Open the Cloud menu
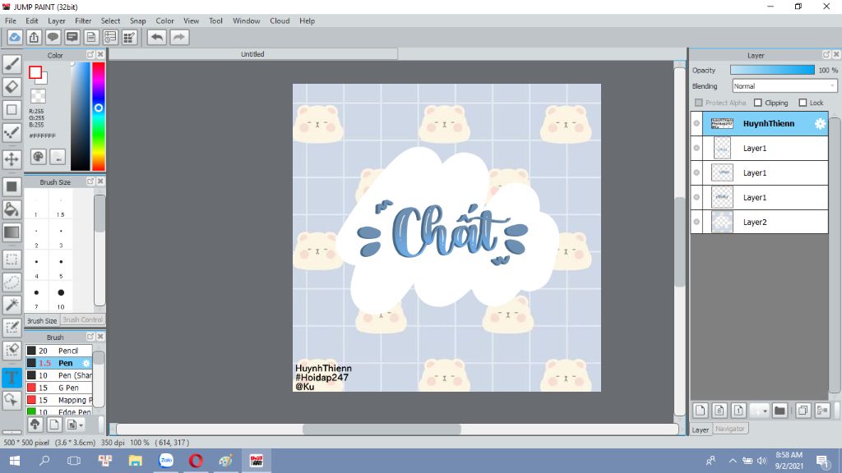 280,21
